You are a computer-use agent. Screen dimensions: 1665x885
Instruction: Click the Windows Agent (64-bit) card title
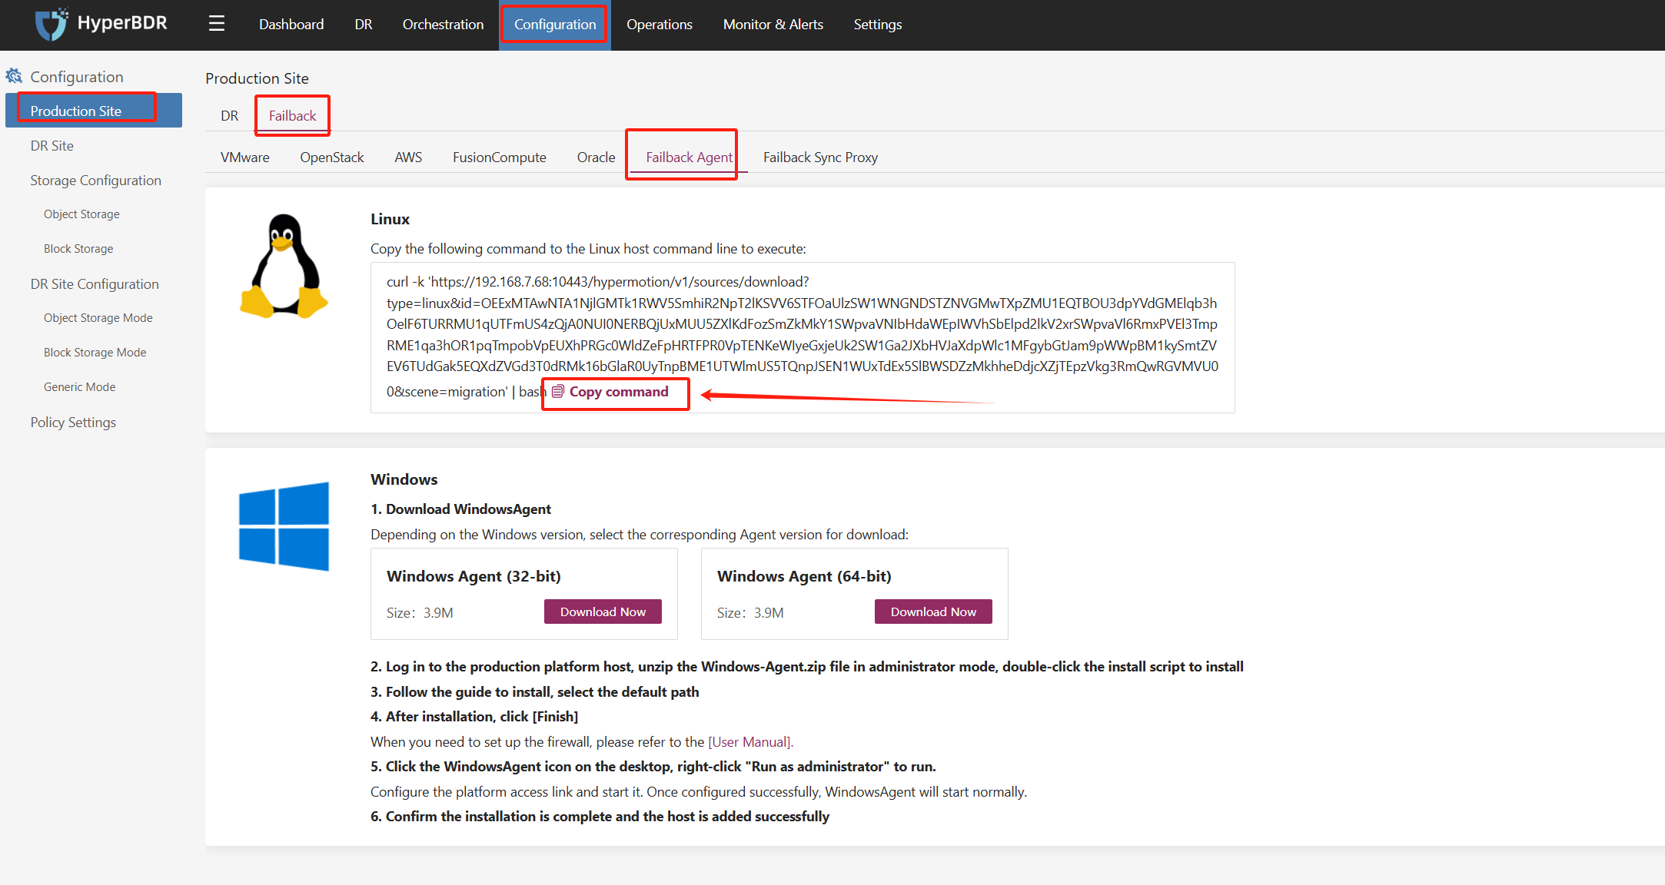coord(804,576)
